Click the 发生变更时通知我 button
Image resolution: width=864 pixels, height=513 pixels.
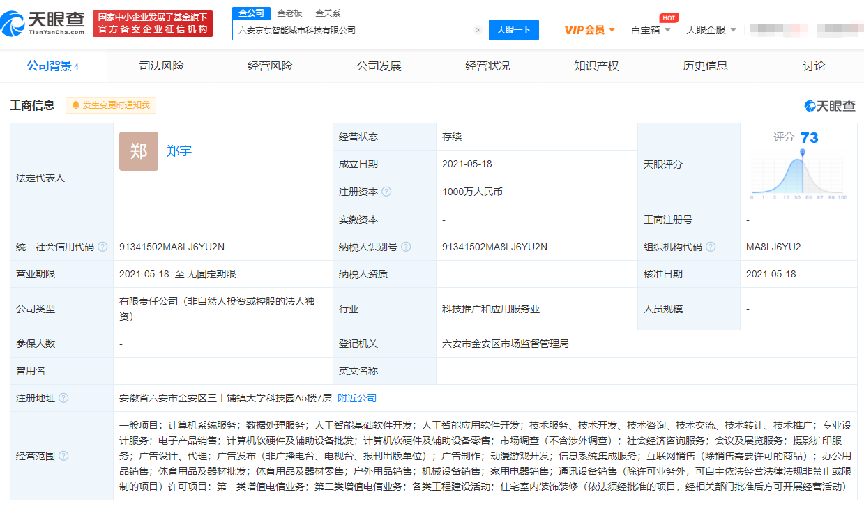pyautogui.click(x=111, y=105)
